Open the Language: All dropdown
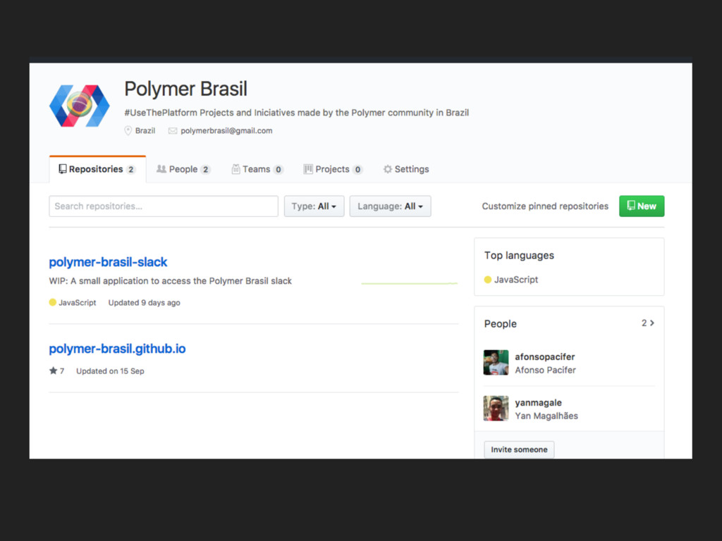Screen dimensions: 722x541 pos(390,206)
